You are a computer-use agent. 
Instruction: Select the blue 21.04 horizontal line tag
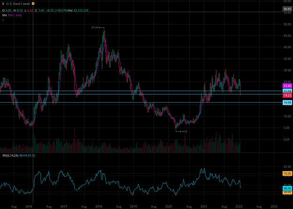click(x=287, y=91)
